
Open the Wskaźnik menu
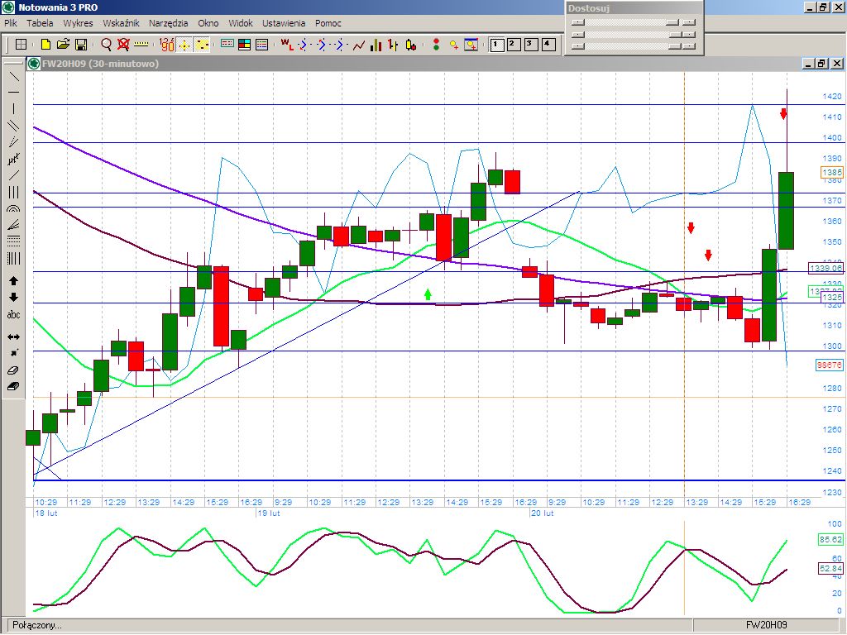(121, 23)
